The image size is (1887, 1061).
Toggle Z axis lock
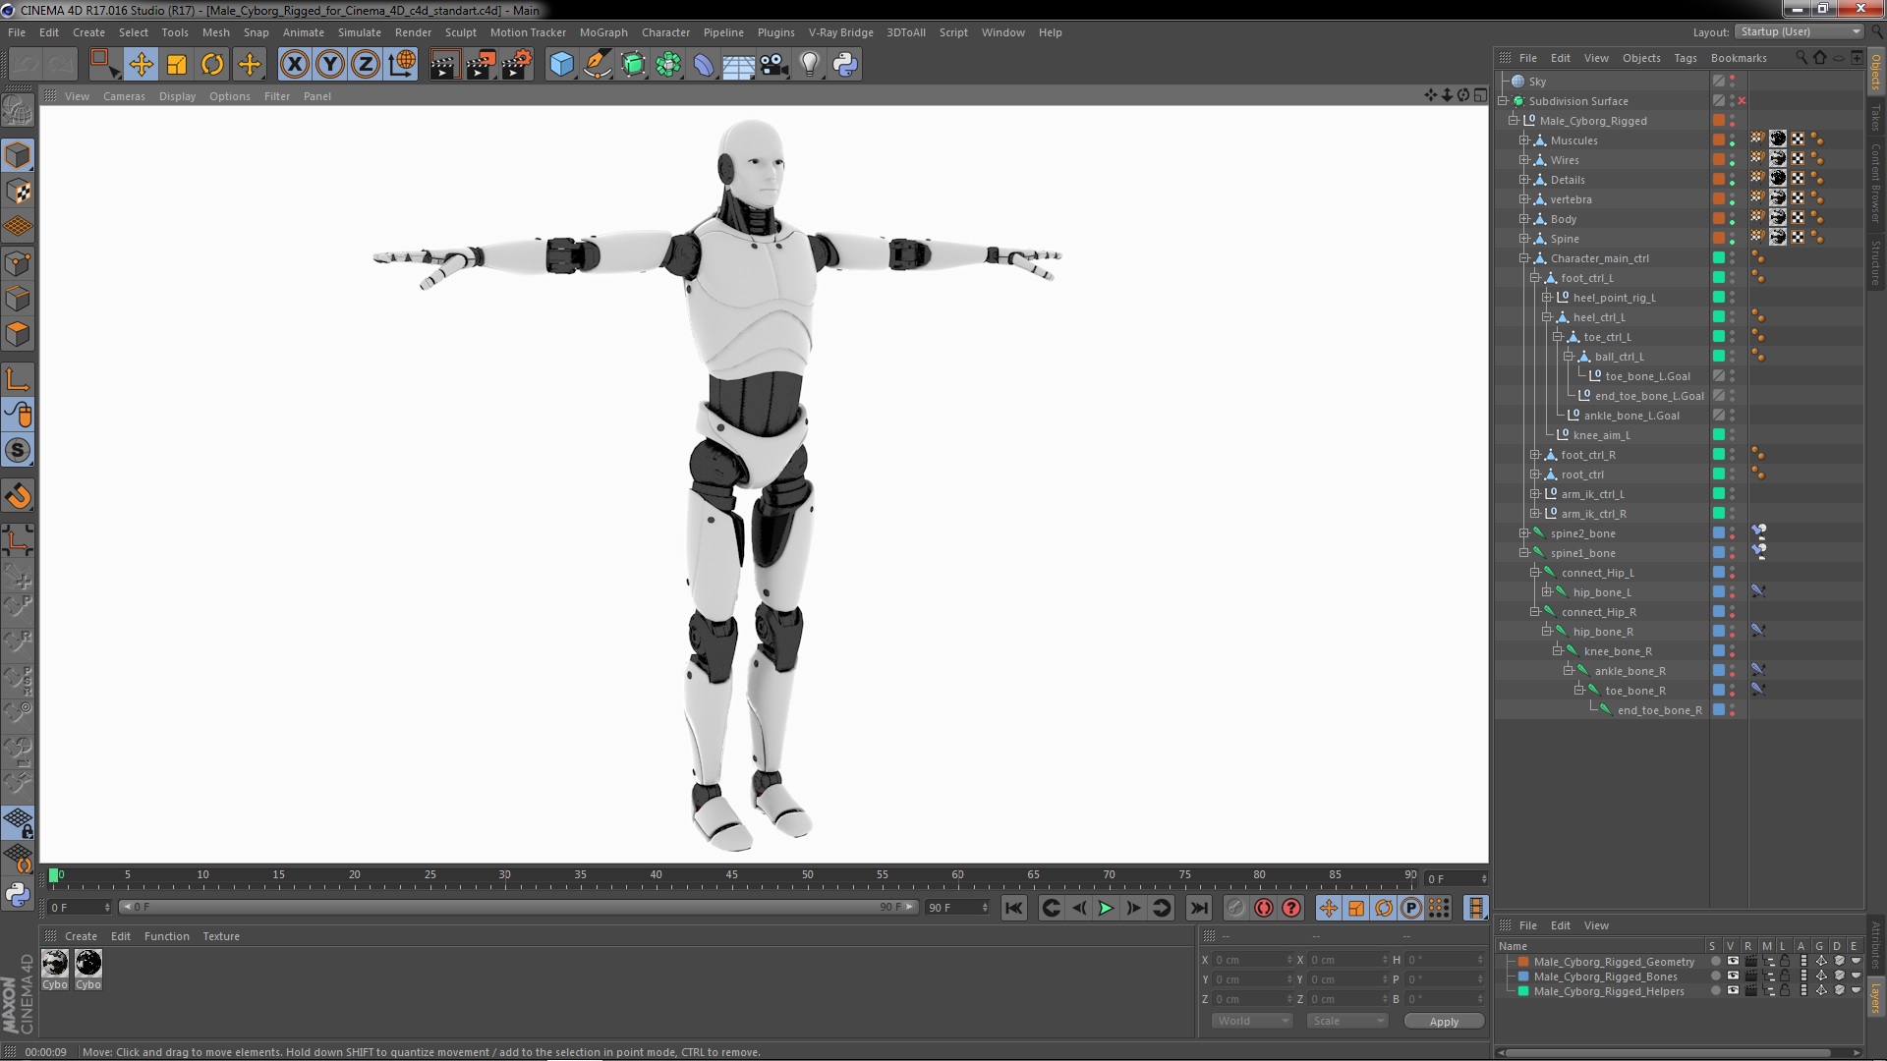coord(366,65)
